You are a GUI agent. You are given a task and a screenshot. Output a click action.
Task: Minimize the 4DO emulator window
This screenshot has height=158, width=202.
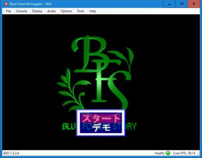tap(169, 4)
